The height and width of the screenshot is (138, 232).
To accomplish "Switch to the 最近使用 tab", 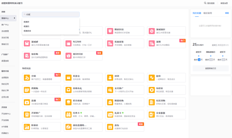I will point(208,13).
